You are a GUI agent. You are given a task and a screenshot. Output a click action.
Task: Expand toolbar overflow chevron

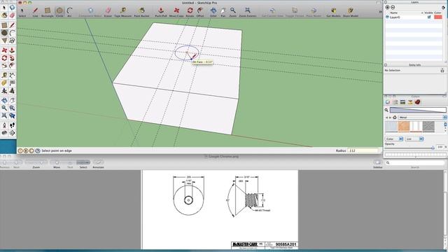pos(380,12)
